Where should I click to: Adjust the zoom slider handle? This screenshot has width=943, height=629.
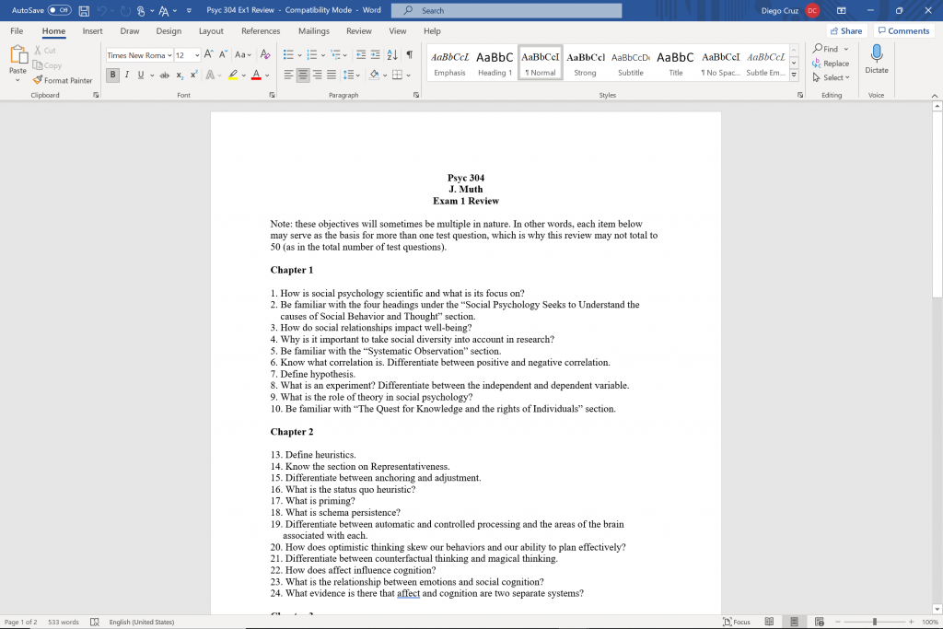pyautogui.click(x=875, y=622)
